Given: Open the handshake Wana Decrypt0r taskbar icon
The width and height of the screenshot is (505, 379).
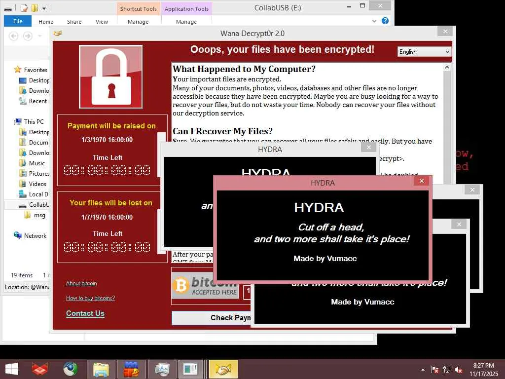Looking at the screenshot, I should pos(223,369).
